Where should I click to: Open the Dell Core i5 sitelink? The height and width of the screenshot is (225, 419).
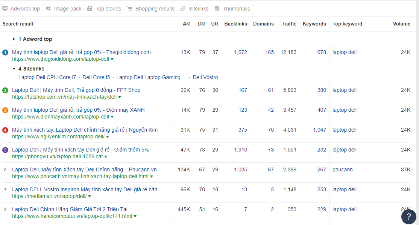(x=96, y=78)
